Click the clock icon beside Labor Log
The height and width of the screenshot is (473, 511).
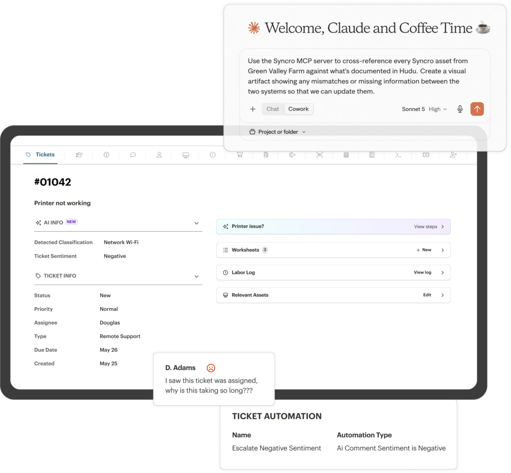225,272
